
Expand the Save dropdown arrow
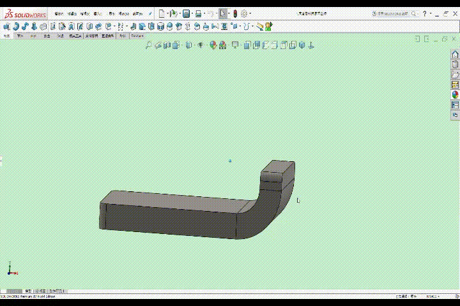point(192,13)
